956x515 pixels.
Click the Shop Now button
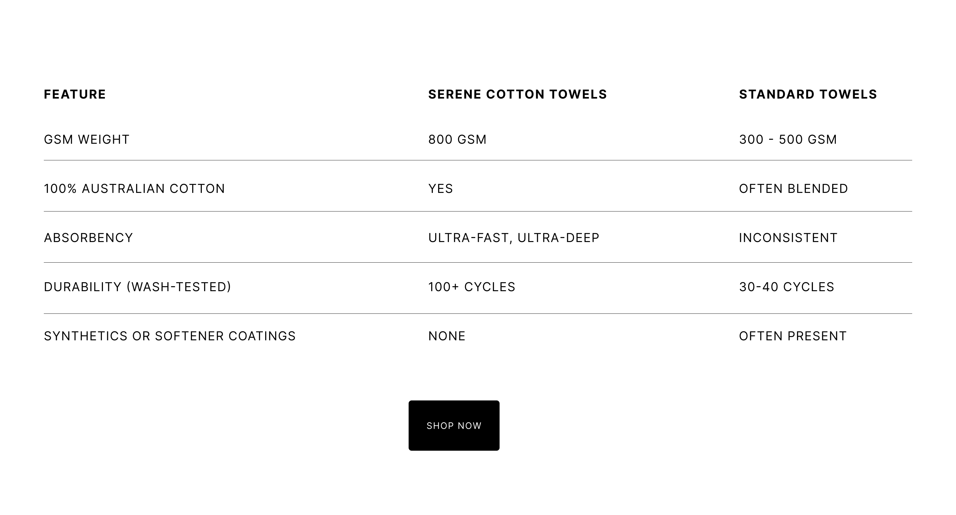454,426
